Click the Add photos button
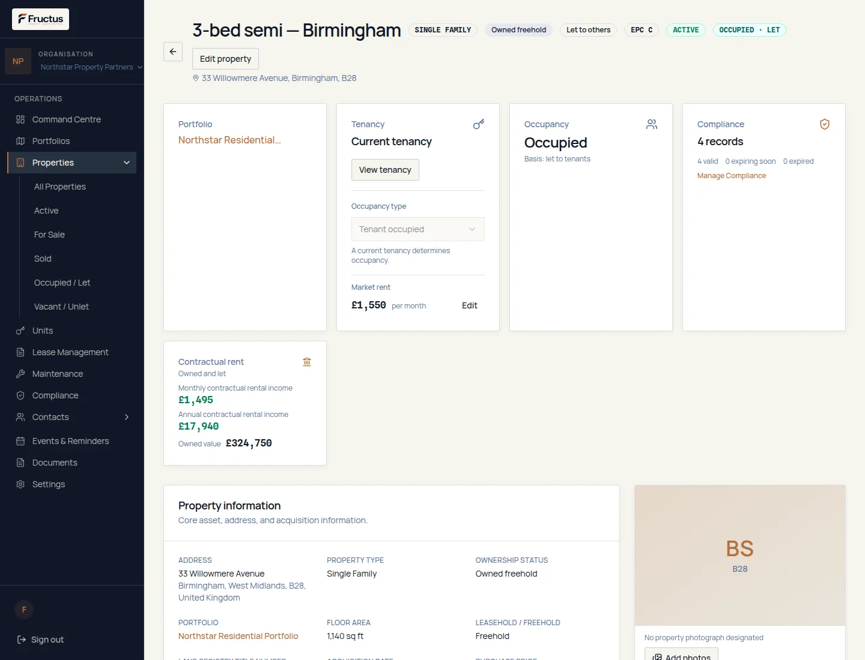 [x=681, y=654]
